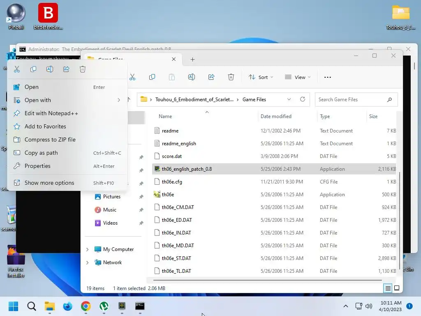Click horizontal scrollbar in file list
The image size is (421, 316).
click(x=267, y=280)
